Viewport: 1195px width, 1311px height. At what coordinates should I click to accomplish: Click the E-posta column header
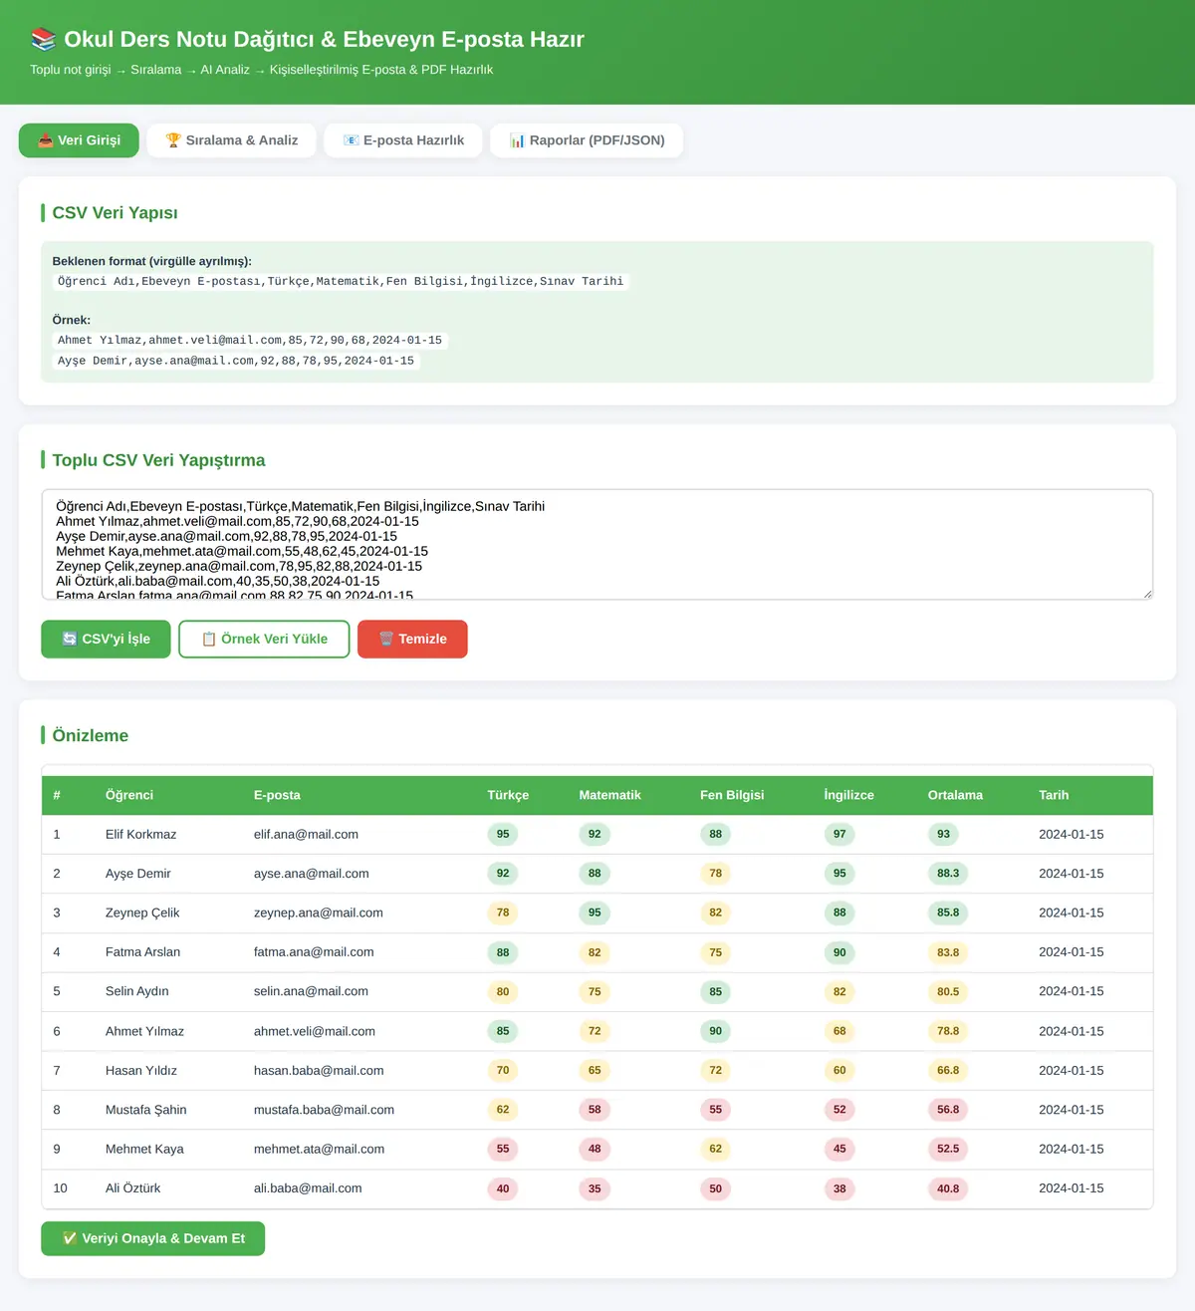click(x=277, y=795)
